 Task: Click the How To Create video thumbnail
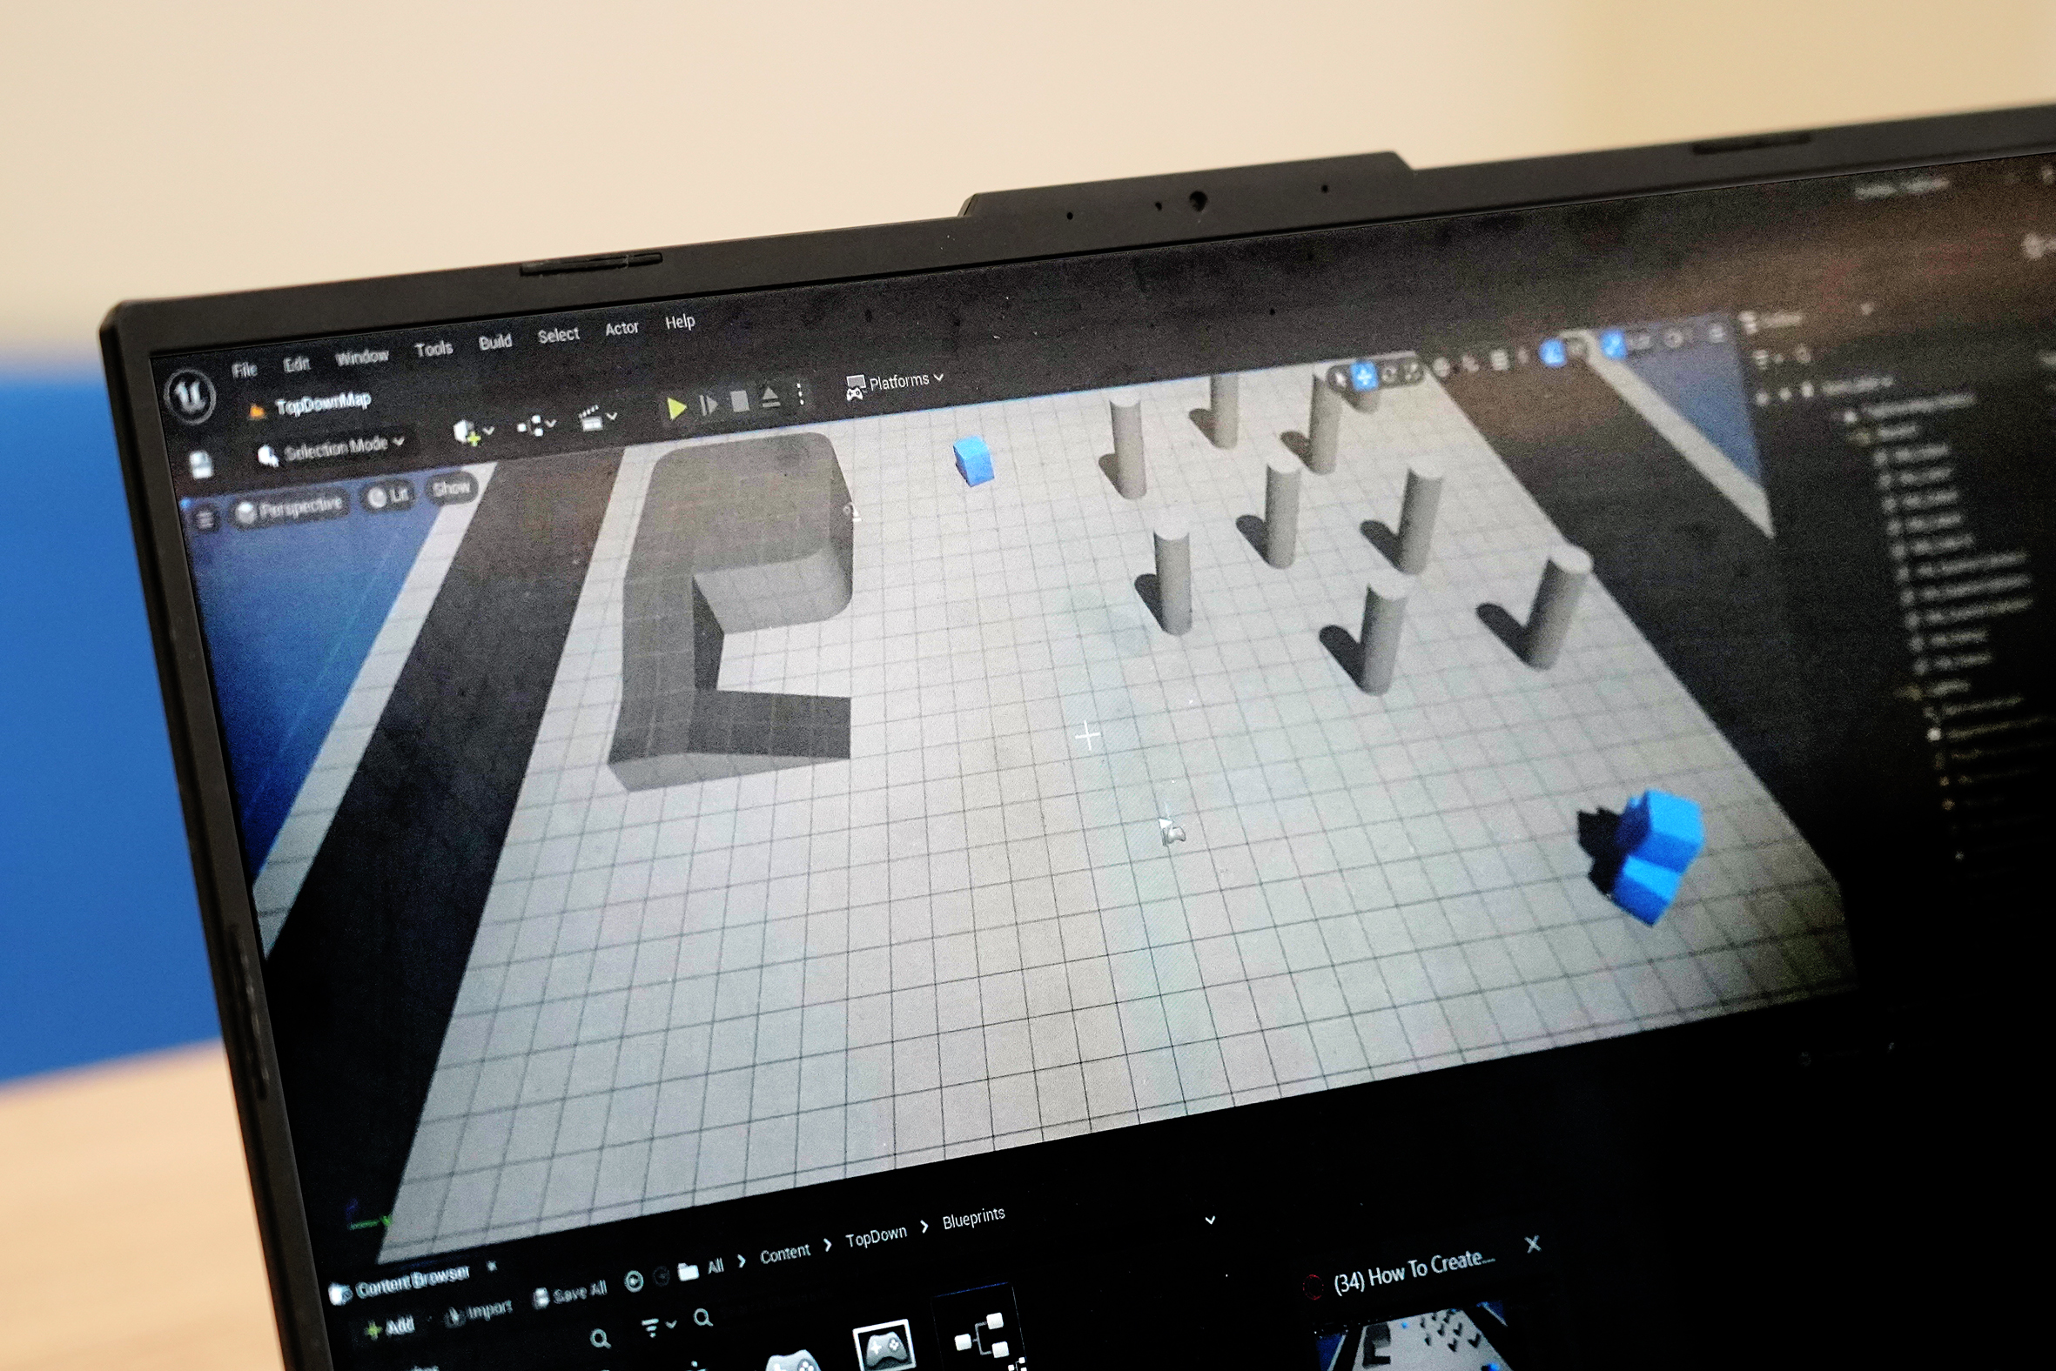point(1408,1338)
